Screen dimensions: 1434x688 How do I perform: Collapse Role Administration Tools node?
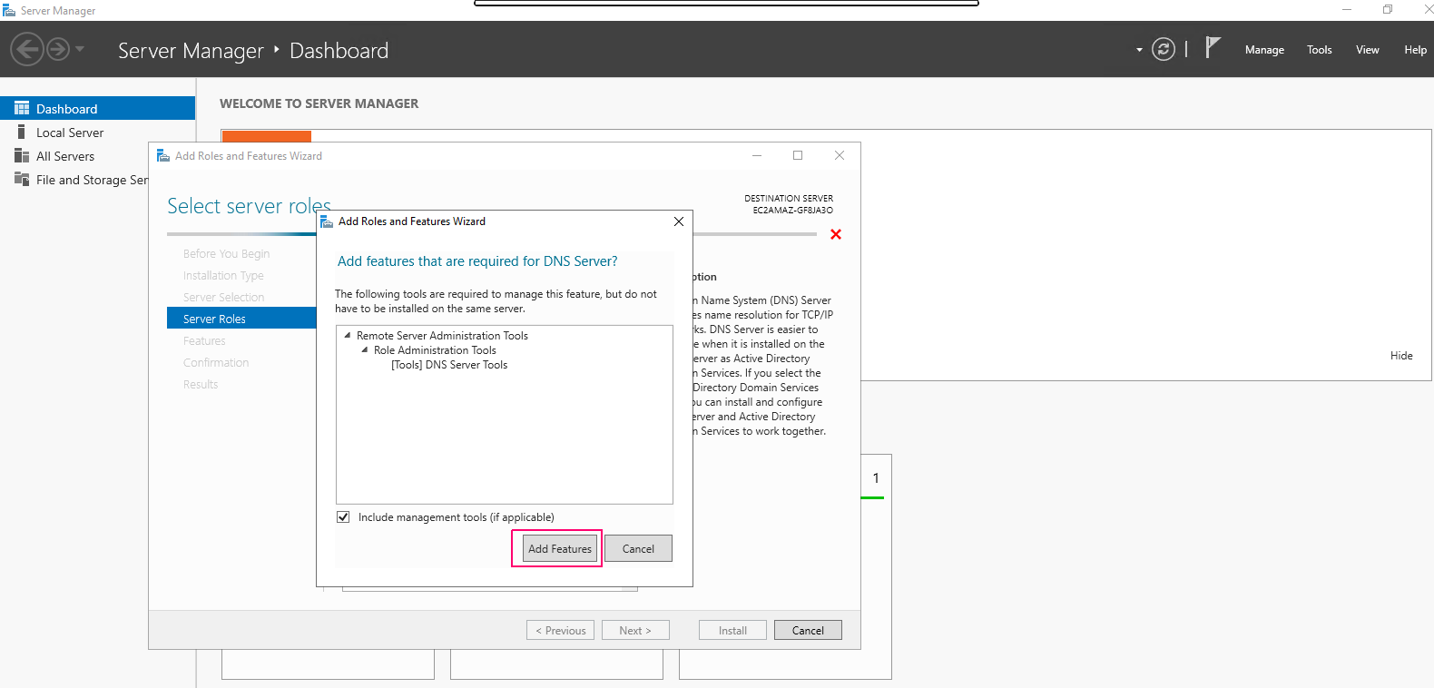click(x=365, y=350)
